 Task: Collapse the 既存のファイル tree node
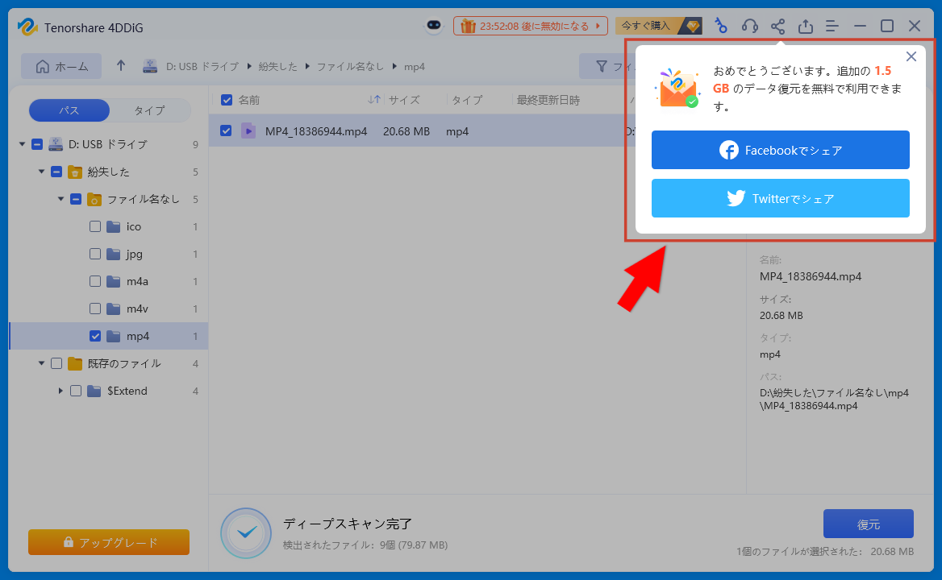41,362
